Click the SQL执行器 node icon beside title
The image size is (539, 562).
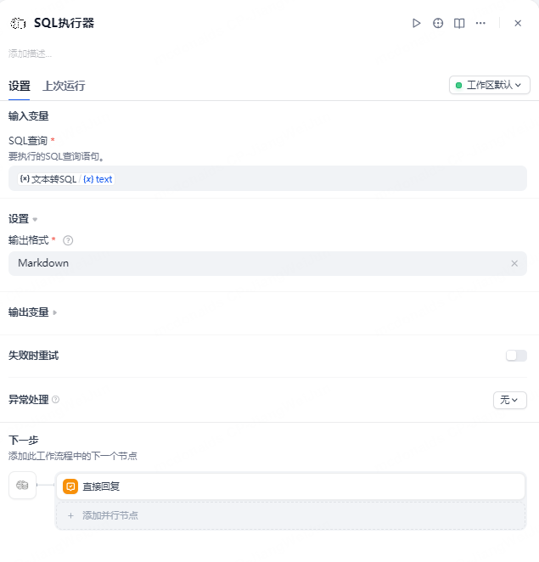tap(18, 24)
